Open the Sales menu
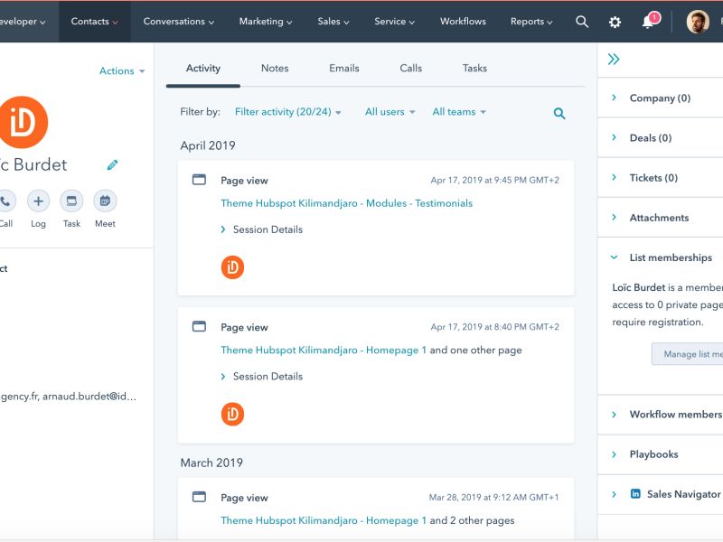The width and height of the screenshot is (723, 542). (x=333, y=22)
